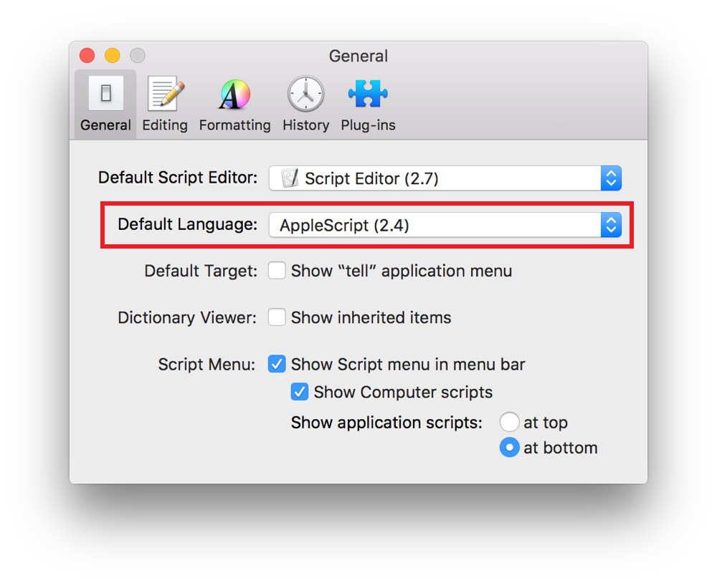
Task: Click the Default Language chevron control
Action: coord(610,225)
